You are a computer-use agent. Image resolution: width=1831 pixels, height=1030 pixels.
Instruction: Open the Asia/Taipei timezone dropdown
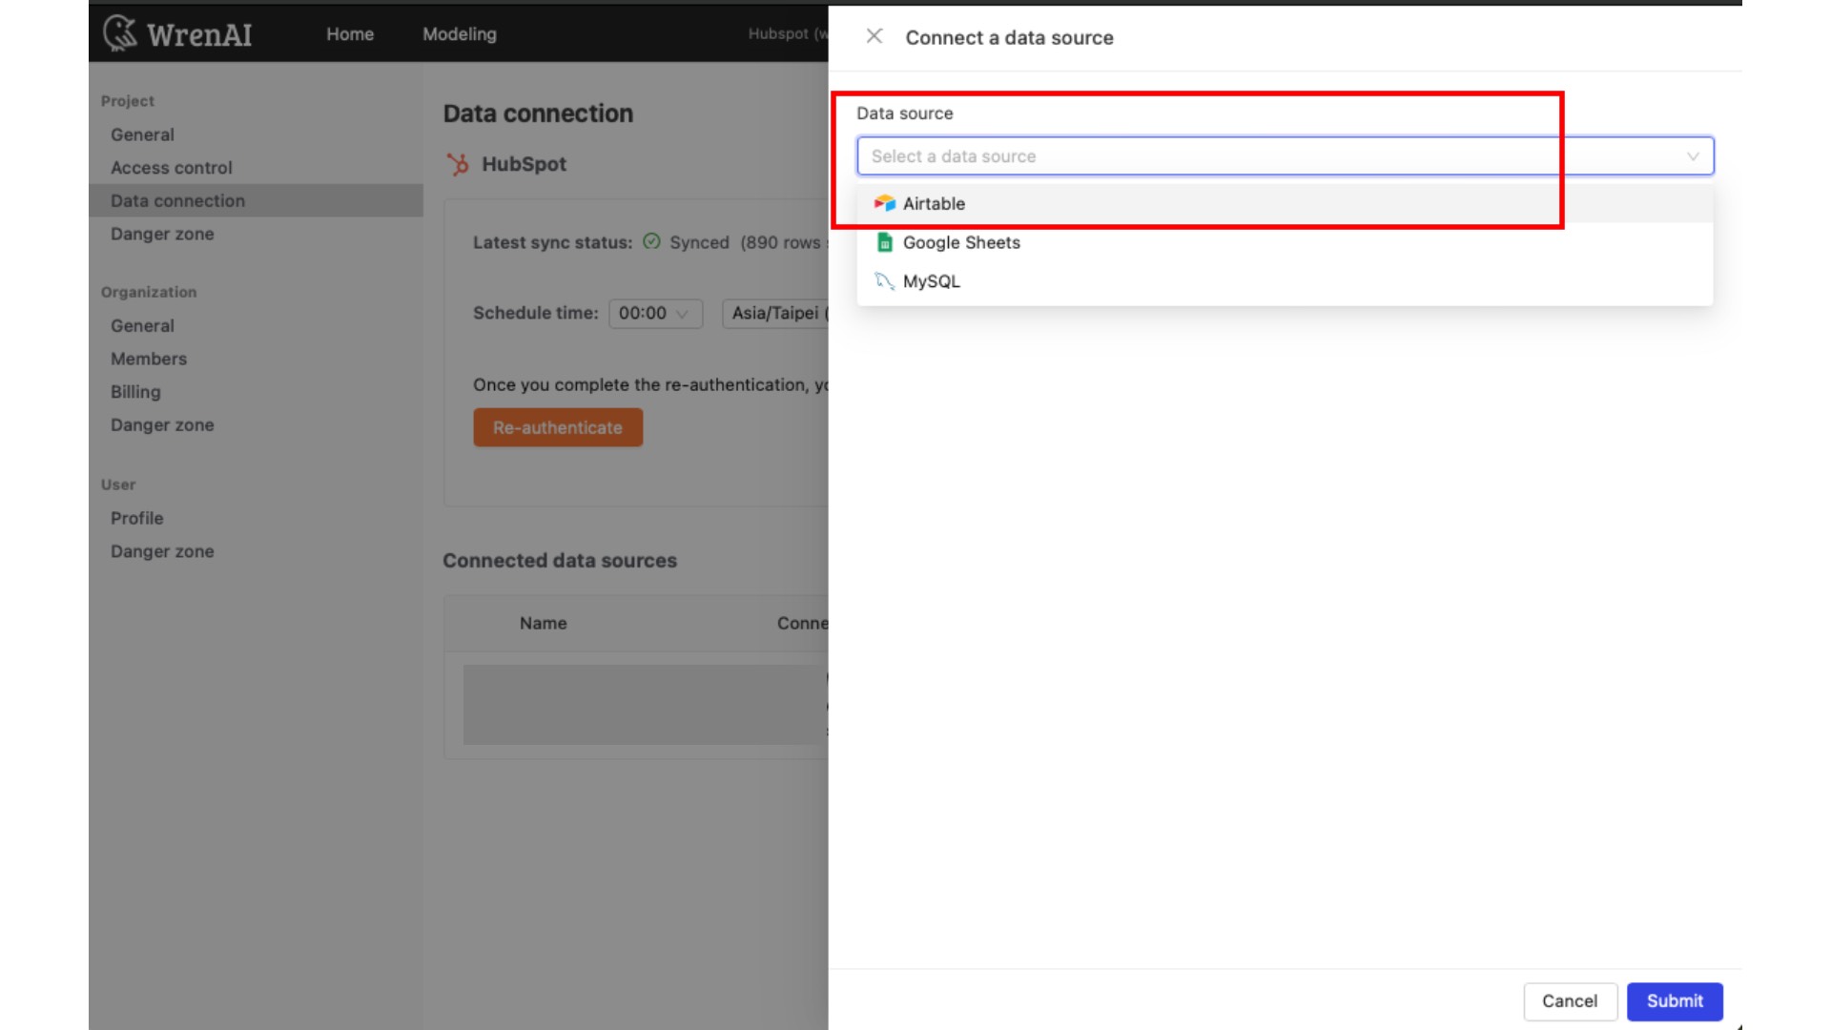point(775,313)
